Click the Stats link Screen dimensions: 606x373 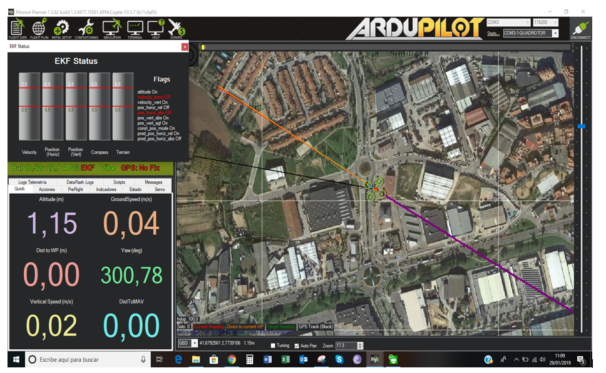pyautogui.click(x=493, y=34)
